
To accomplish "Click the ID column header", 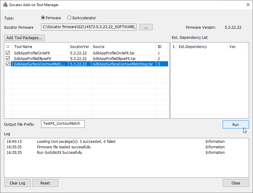I will click(162, 47).
